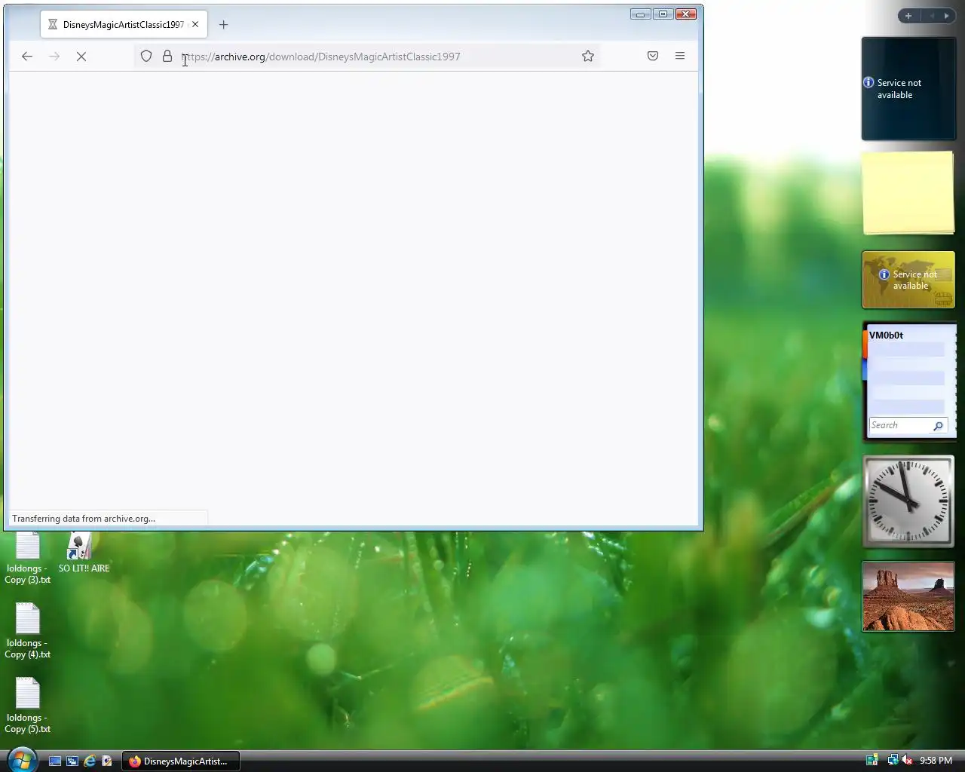Click the 9:58 PM taskbar clock
The image size is (965, 772).
pyautogui.click(x=936, y=761)
